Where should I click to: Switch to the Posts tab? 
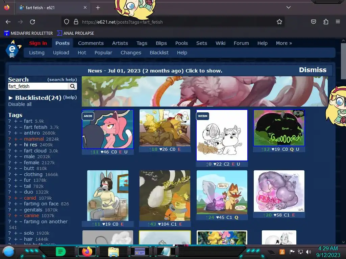click(x=63, y=43)
